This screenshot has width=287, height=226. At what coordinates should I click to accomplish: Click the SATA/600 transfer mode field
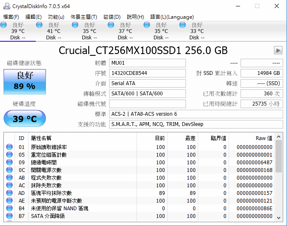tap(148, 94)
